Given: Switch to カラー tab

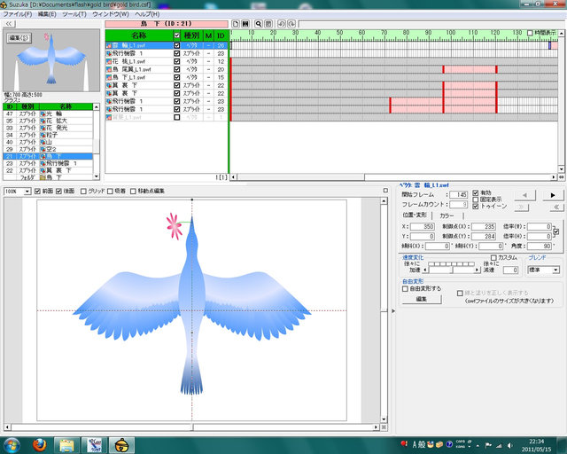Looking at the screenshot, I should tap(447, 215).
